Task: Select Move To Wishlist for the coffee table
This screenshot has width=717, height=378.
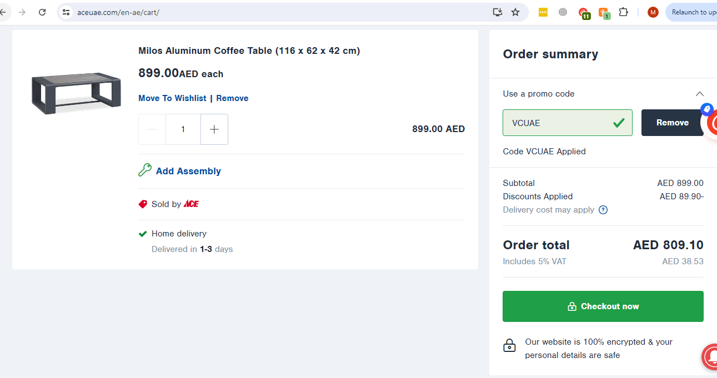Action: pos(172,98)
